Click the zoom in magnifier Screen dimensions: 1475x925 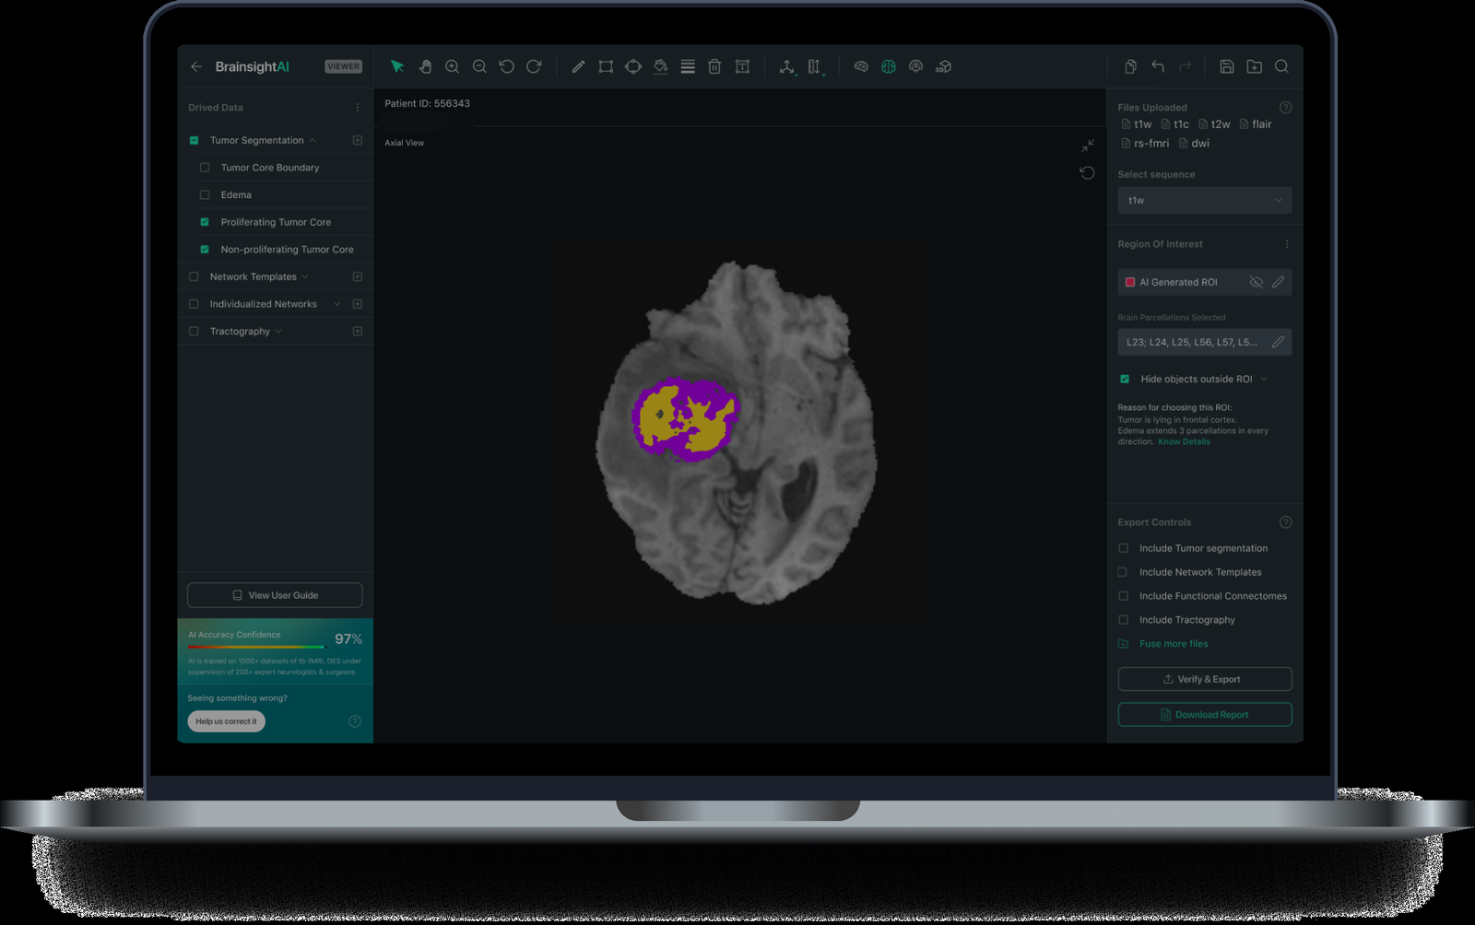pyautogui.click(x=452, y=66)
